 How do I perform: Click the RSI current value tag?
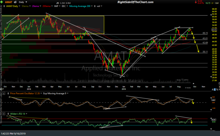214,120
